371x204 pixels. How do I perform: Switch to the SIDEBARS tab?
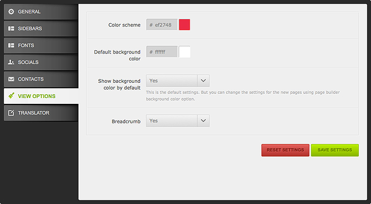[41, 29]
